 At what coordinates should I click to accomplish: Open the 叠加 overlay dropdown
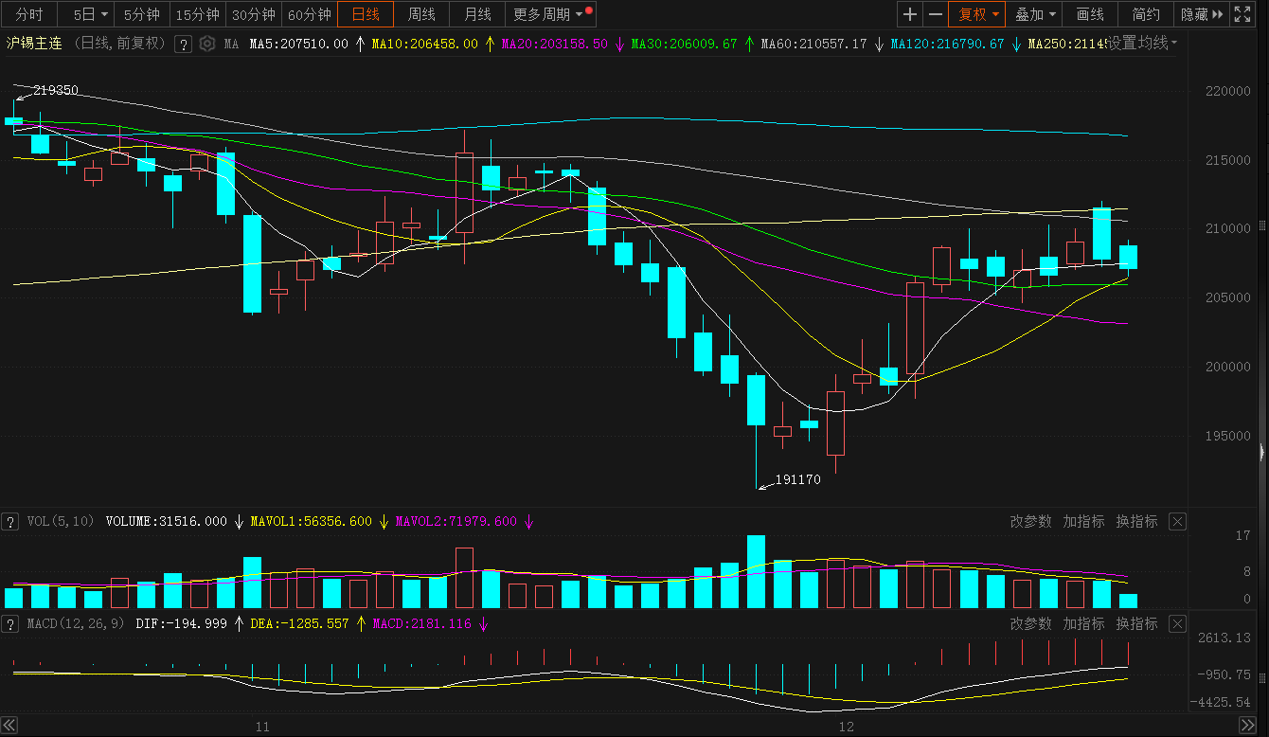[1035, 14]
